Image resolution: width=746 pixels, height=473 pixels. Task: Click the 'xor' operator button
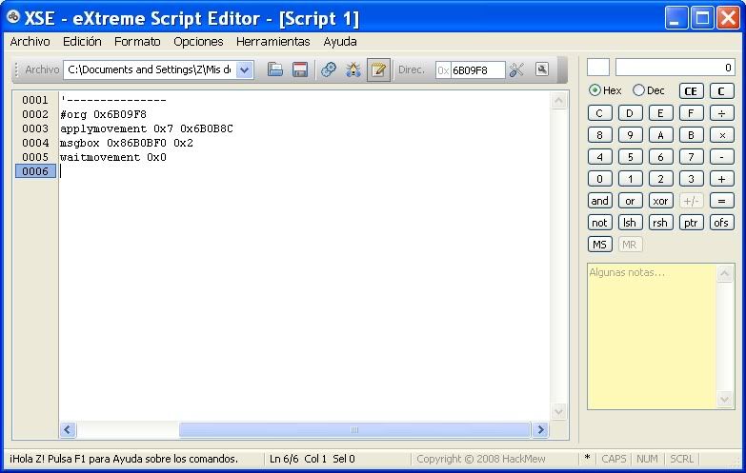click(x=660, y=201)
